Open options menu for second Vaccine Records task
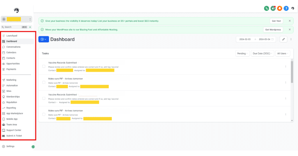Viewport: 298px width, 156px height. [x=286, y=99]
